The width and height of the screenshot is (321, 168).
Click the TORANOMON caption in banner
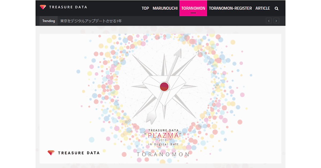[163, 154]
